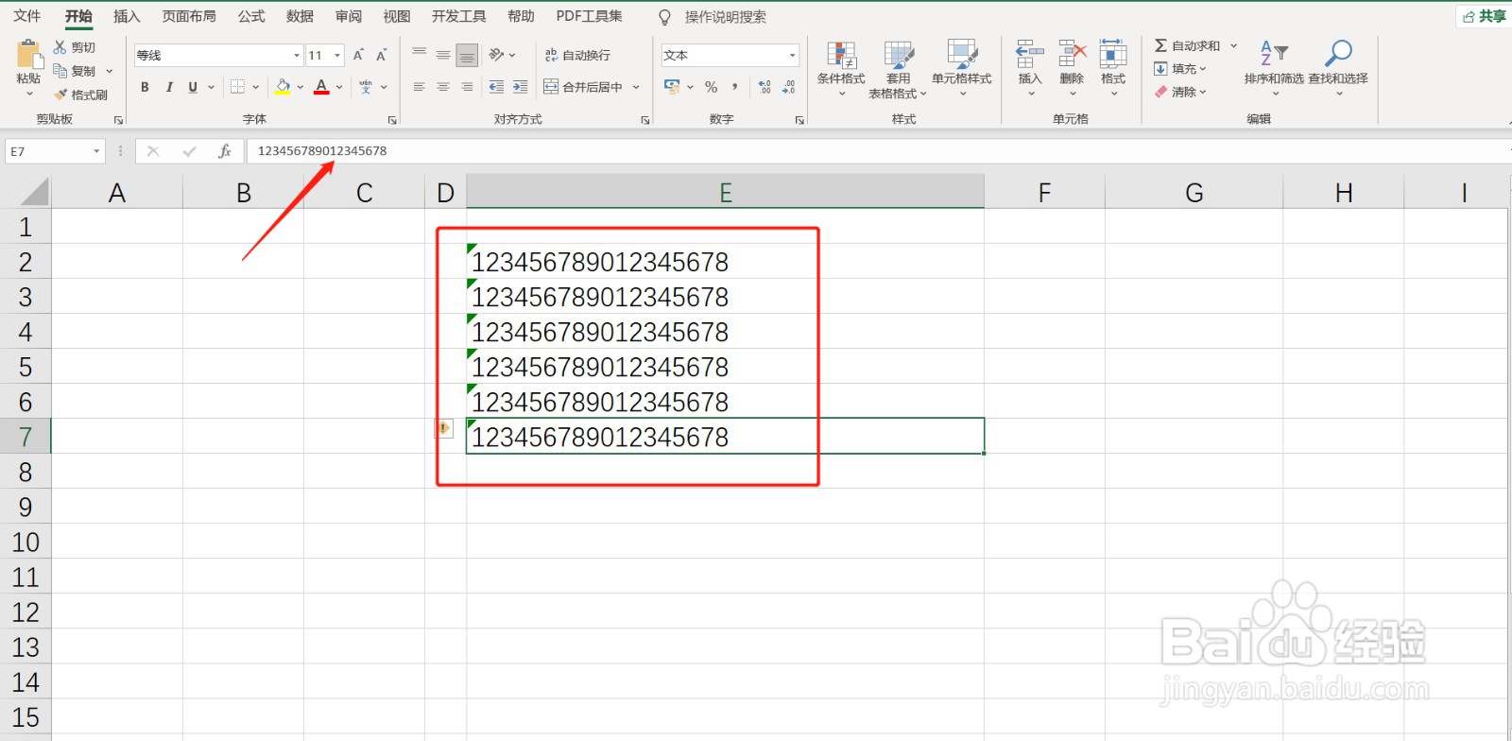Switch to the 审阅 (Review) tab

click(349, 16)
